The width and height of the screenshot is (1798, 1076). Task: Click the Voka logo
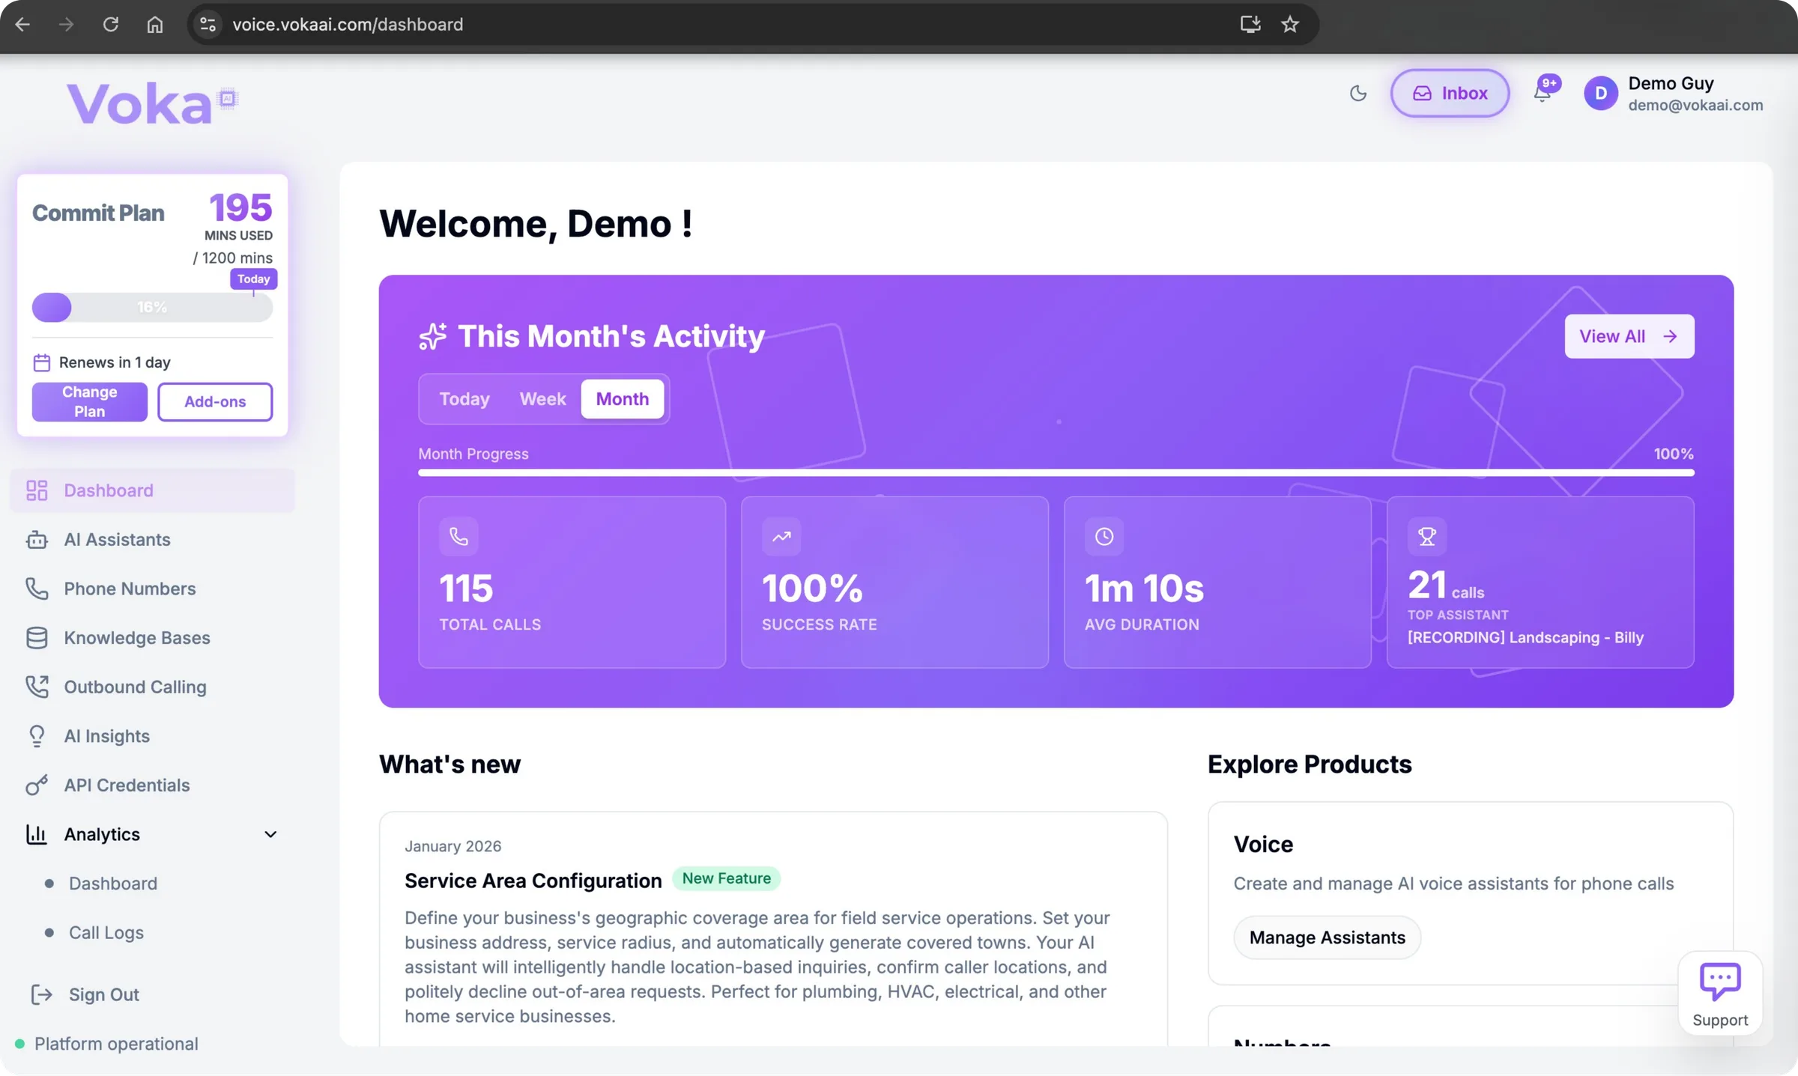tap(150, 102)
